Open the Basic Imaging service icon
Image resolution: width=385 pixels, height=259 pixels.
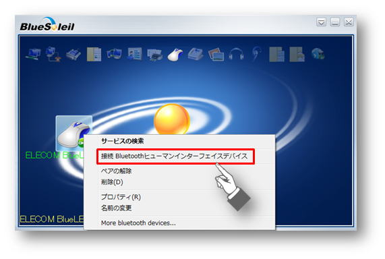216,55
